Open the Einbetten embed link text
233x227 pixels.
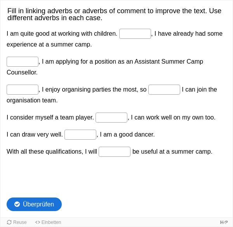coord(51,222)
